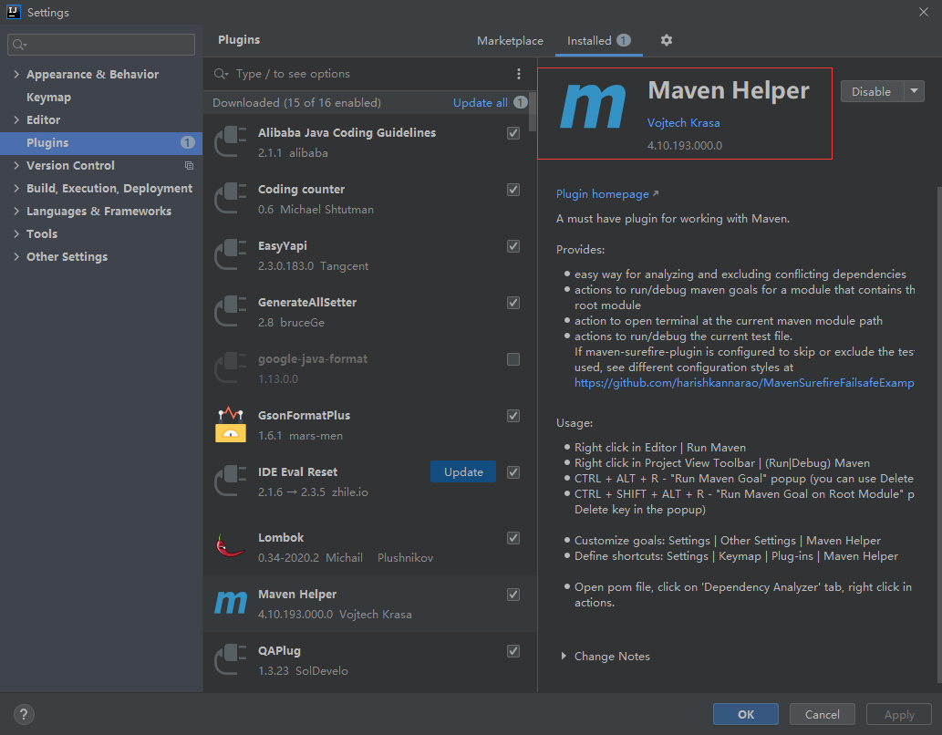Expand Appearance & Behavior settings
Viewport: 942px width, 735px height.
[16, 74]
